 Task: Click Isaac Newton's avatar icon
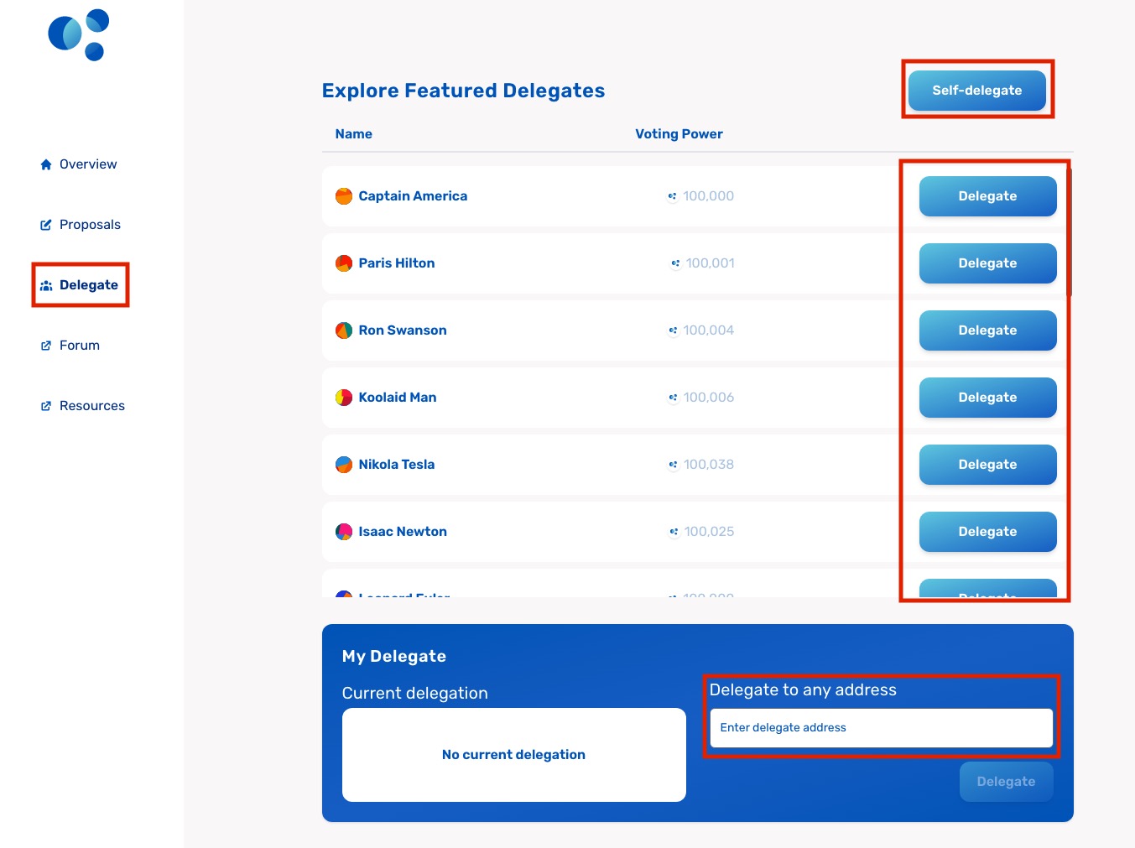pos(344,532)
